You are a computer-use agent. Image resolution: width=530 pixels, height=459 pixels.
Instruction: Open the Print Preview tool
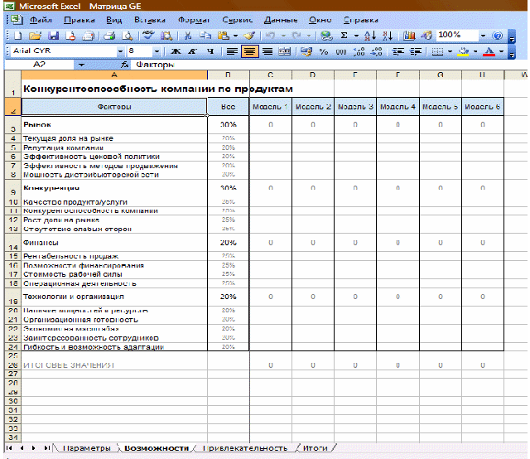click(x=126, y=36)
